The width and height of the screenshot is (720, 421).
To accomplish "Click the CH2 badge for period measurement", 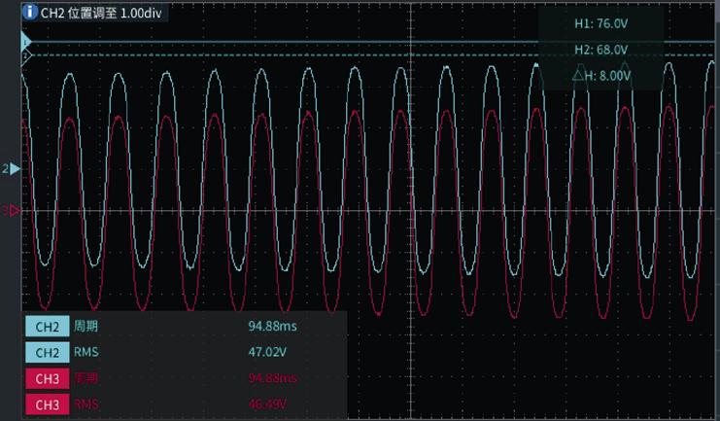I will [48, 327].
